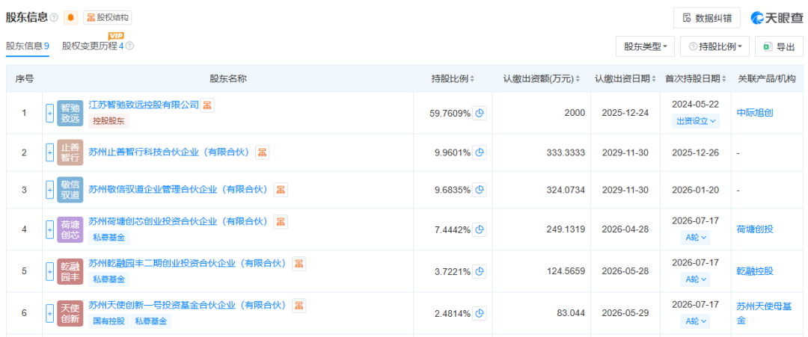Image resolution: width=808 pixels, height=337 pixels.
Task: Open the A轮 dropdown in 荷塘创芯 row
Action: pyautogui.click(x=696, y=237)
